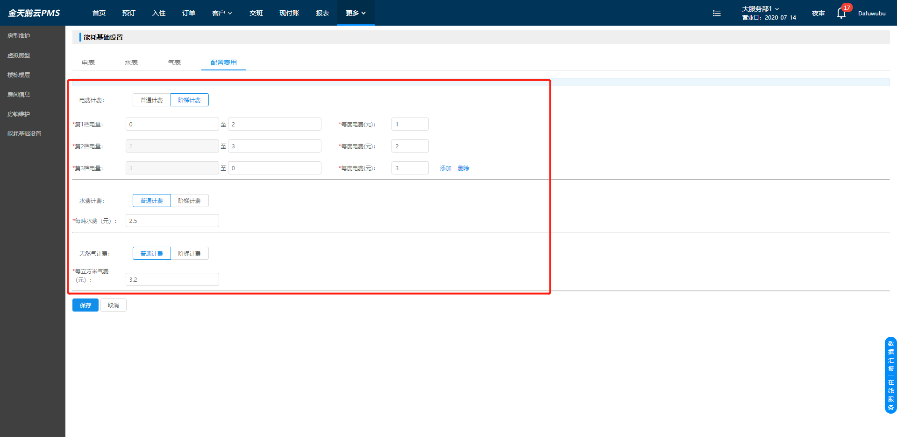Screen dimensions: 897x437
Task: Select 虚拟房型 in the sidebar
Action: tap(19, 55)
